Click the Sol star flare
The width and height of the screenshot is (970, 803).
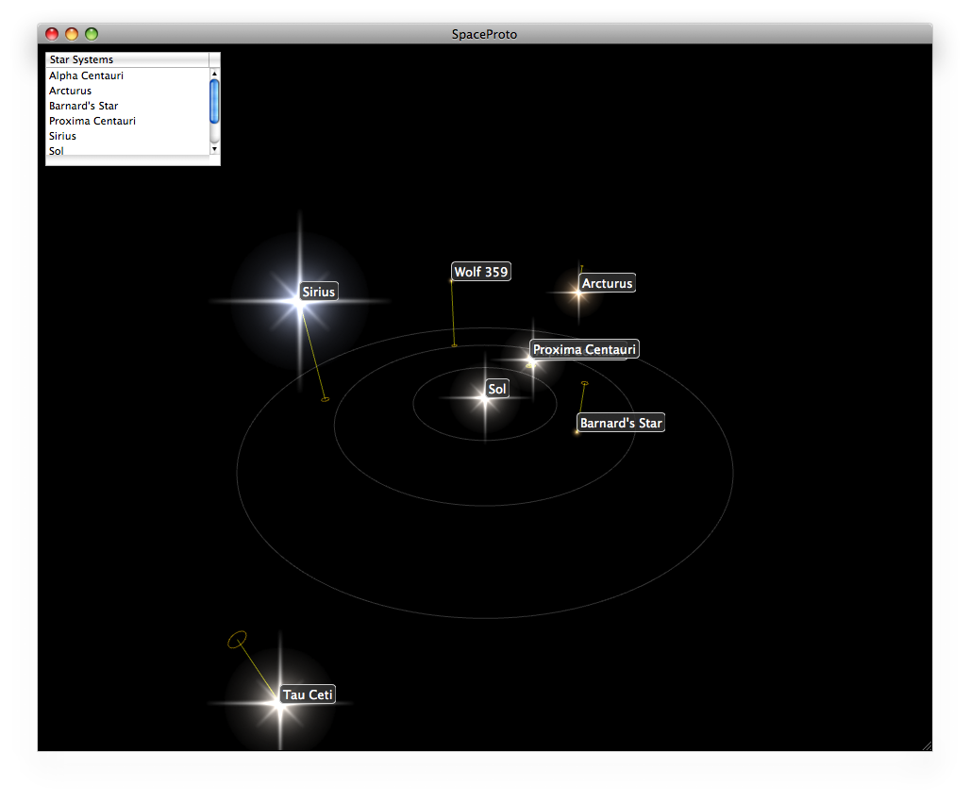[x=485, y=398]
